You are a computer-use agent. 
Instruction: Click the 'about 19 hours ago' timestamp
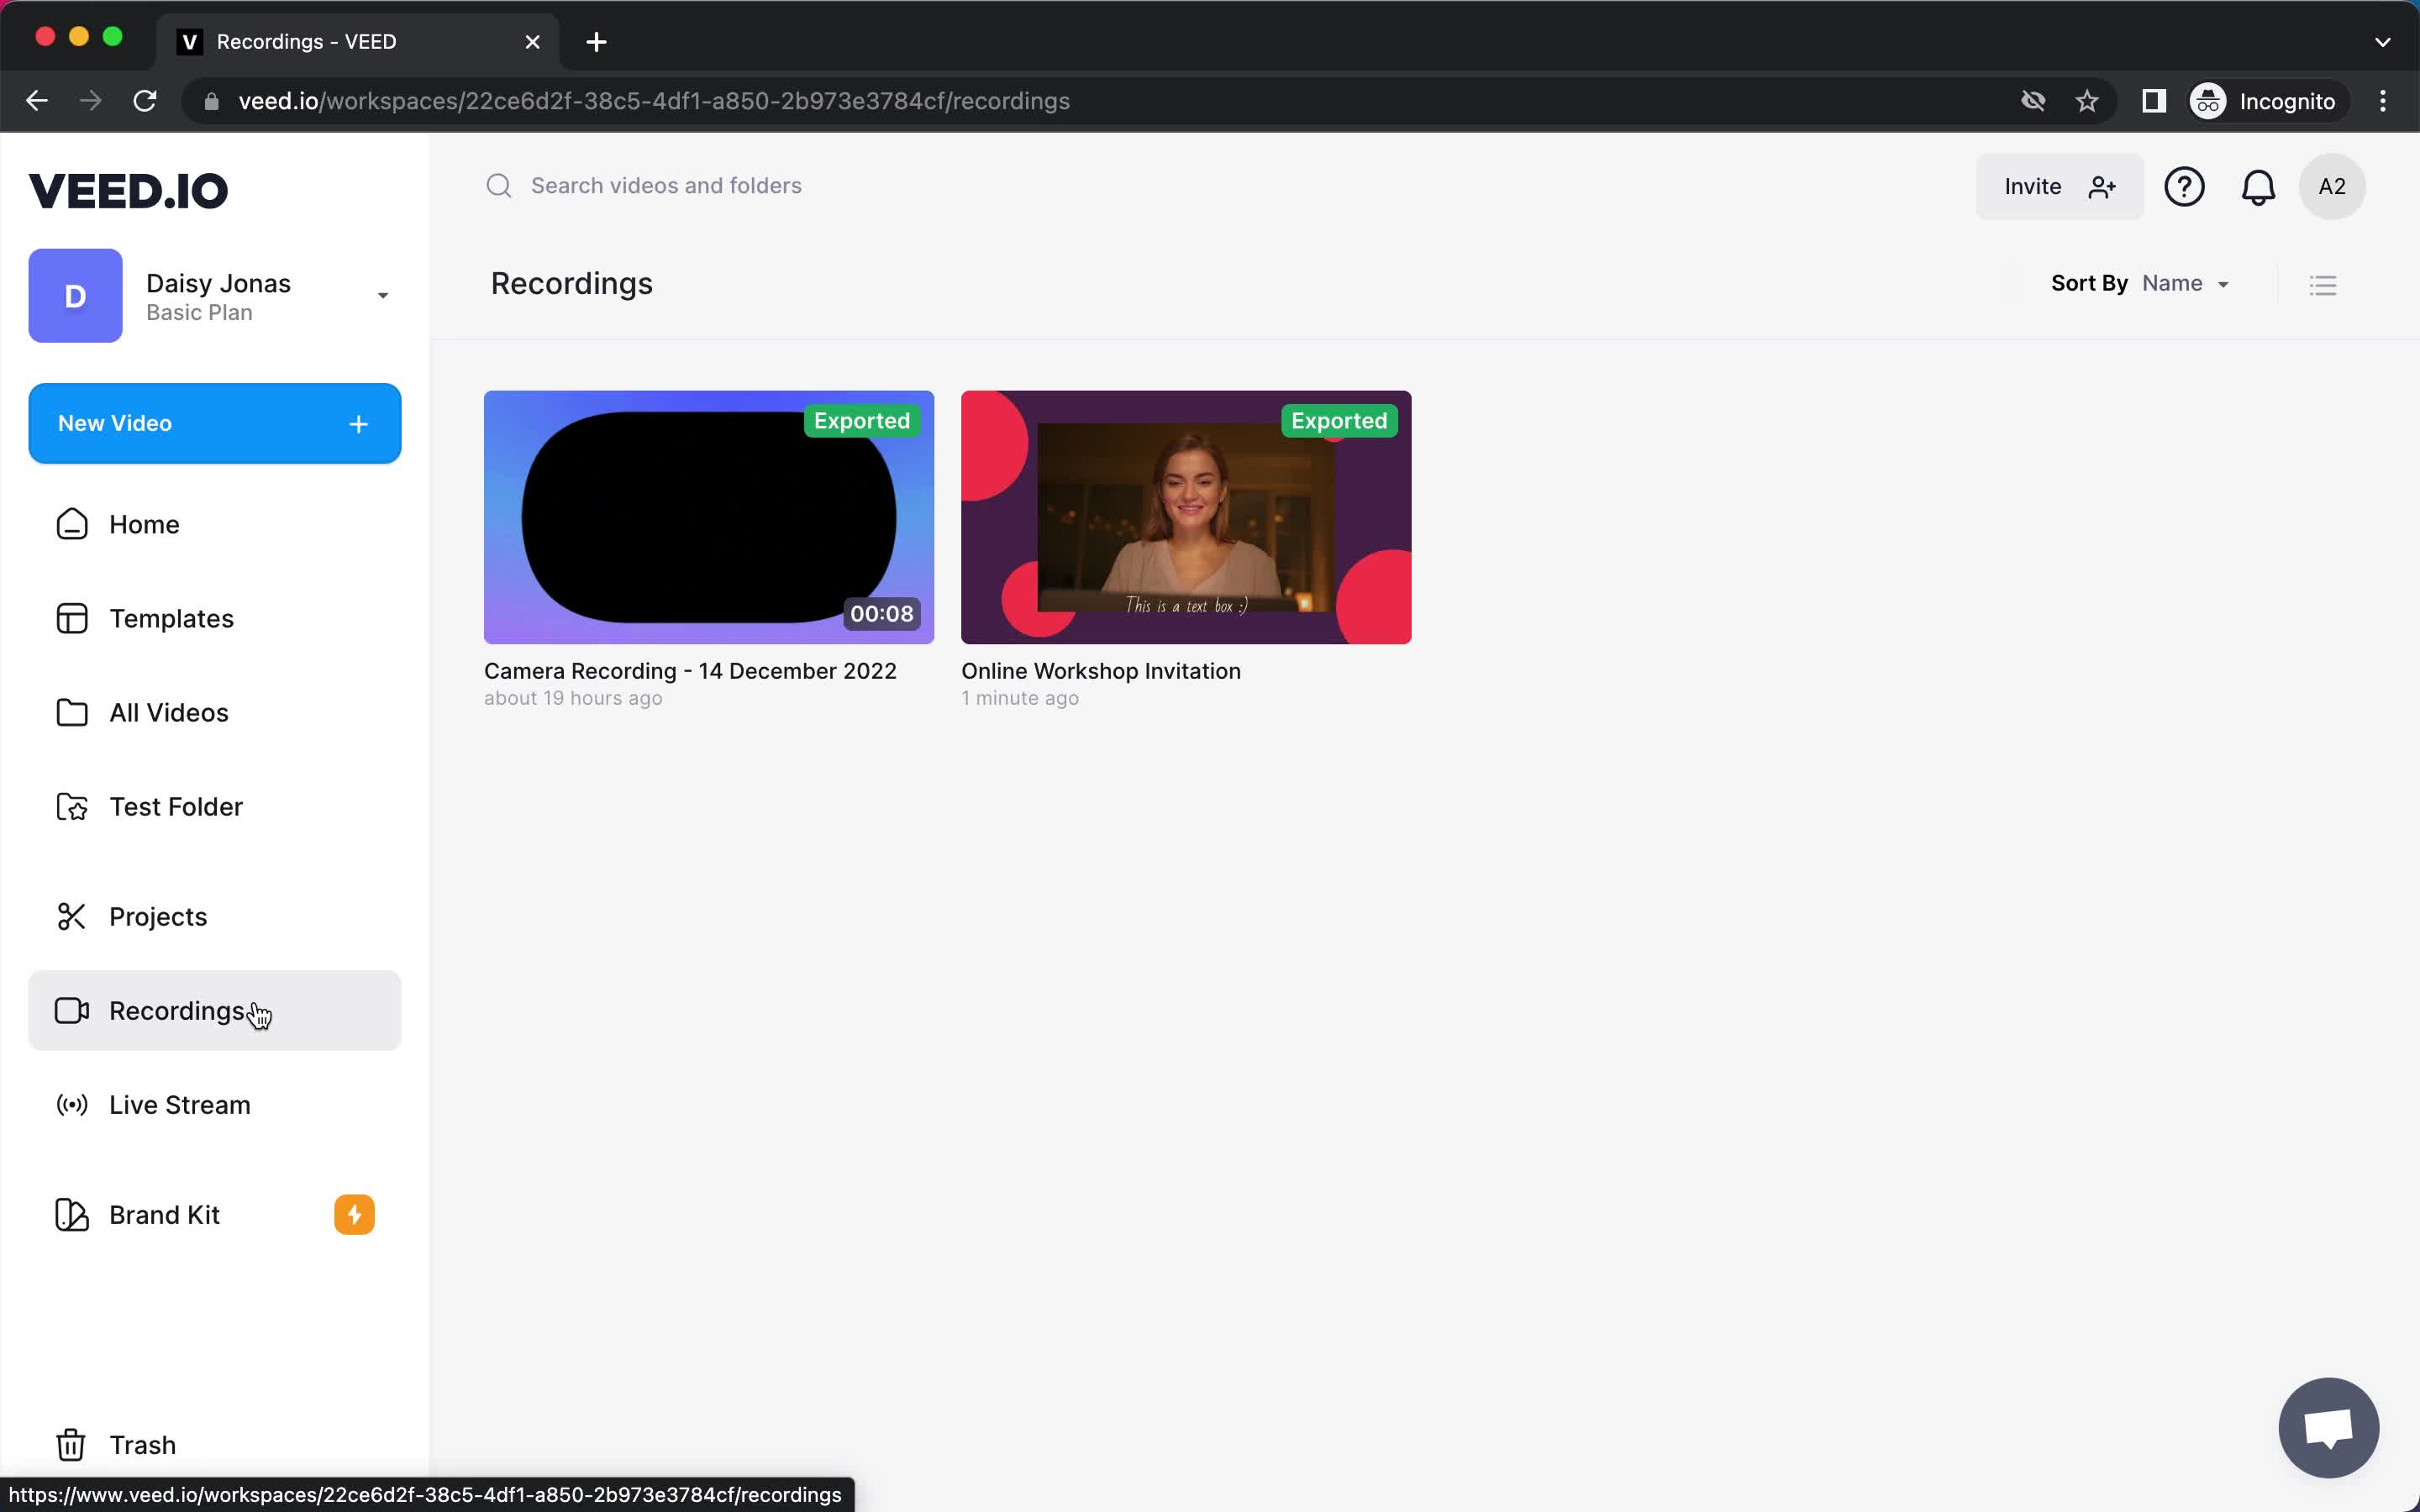[x=573, y=699]
